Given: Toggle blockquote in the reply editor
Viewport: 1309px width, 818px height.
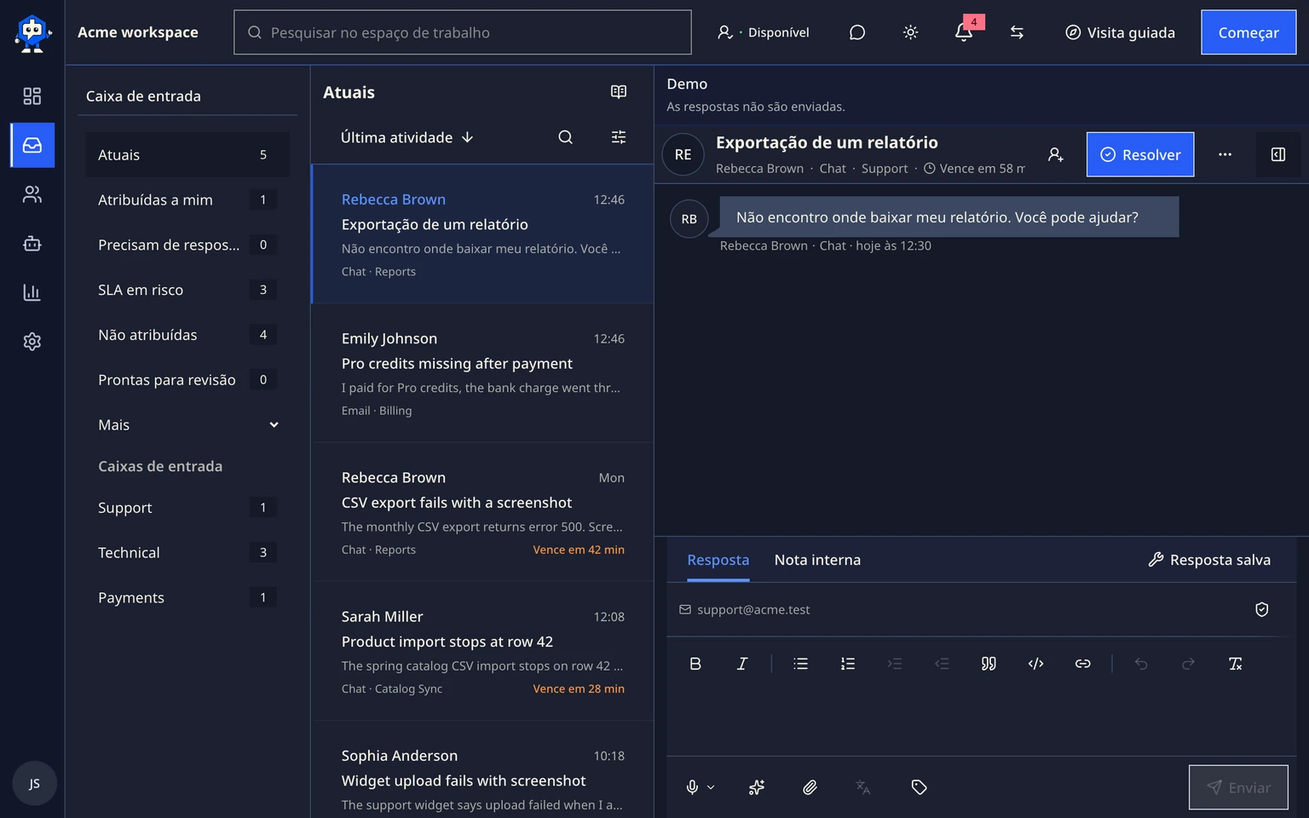Looking at the screenshot, I should [989, 664].
